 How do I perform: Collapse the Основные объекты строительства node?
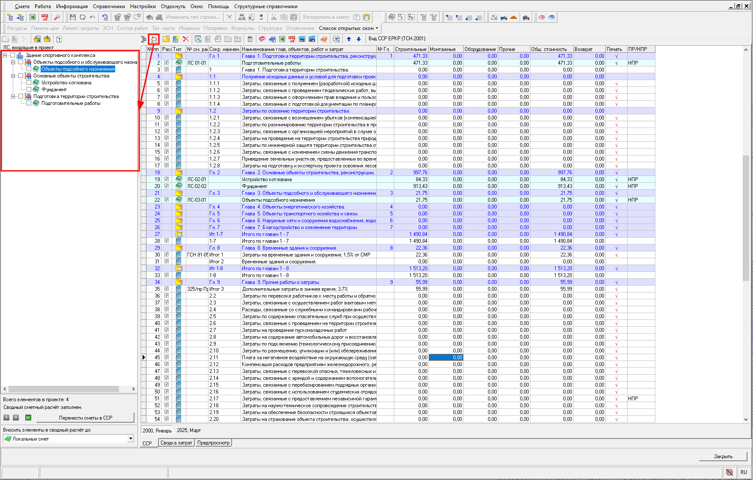(x=13, y=76)
